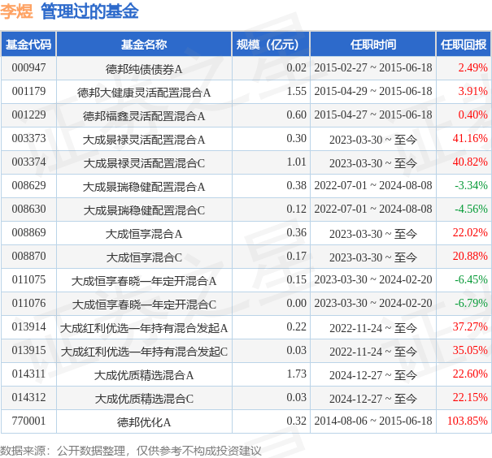Select fund code 003373
Screen dimensions: 492x458
(x=28, y=138)
